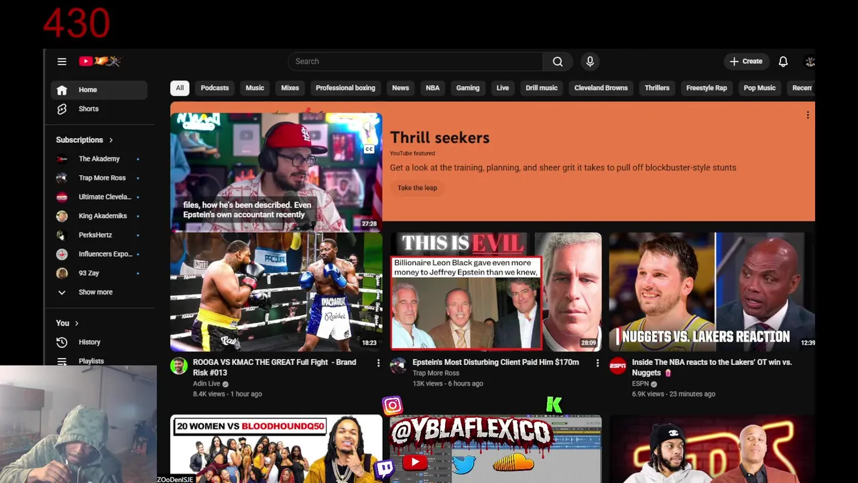Select the All filter chip
This screenshot has width=858, height=483.
click(x=180, y=88)
